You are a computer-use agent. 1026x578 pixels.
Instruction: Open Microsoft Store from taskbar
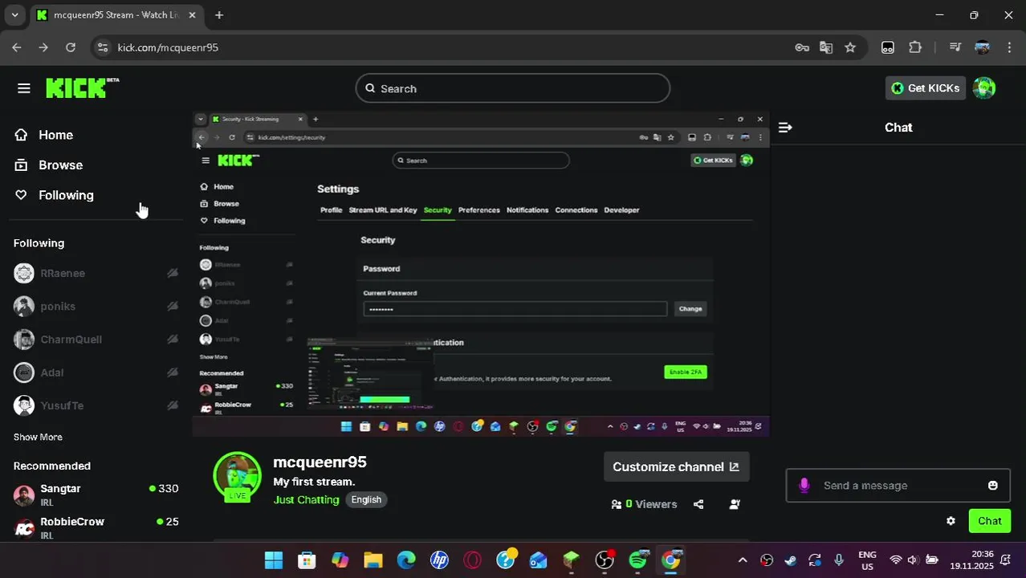pyautogui.click(x=307, y=560)
